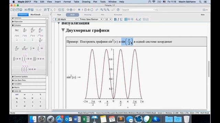The height and width of the screenshot is (123, 220).
Task: Open the Tools menu
Action: click(x=103, y=2)
